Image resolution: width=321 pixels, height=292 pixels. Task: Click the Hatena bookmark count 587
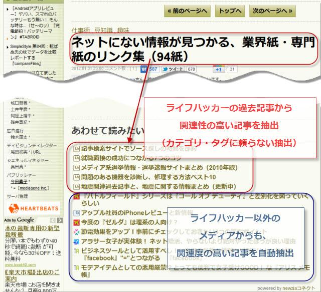click(x=153, y=69)
